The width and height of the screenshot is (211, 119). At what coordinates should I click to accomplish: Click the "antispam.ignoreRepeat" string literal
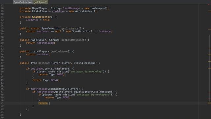[x=93, y=95]
